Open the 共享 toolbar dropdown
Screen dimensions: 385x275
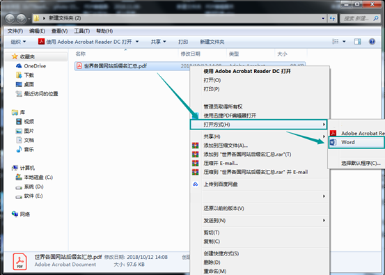point(158,42)
